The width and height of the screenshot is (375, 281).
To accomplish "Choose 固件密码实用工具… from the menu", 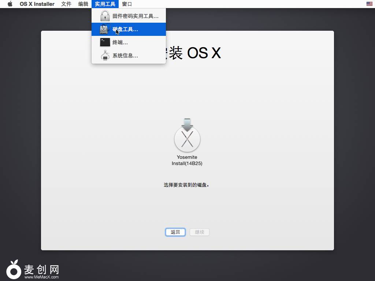I will coord(135,16).
